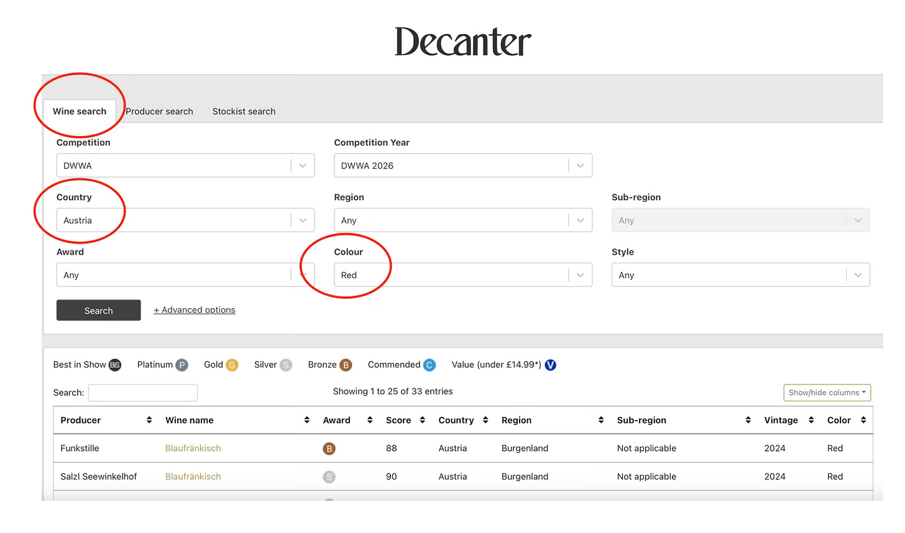This screenshot has width=905, height=533.
Task: Click the Commended C badge icon
Action: (430, 365)
